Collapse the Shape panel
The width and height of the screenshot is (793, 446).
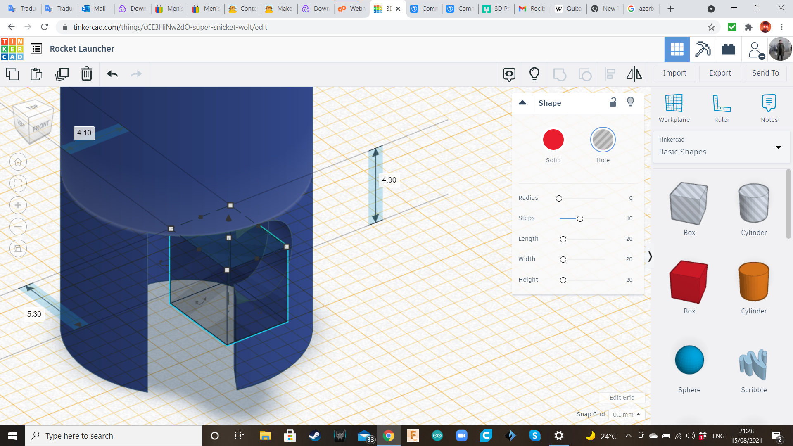pos(522,103)
